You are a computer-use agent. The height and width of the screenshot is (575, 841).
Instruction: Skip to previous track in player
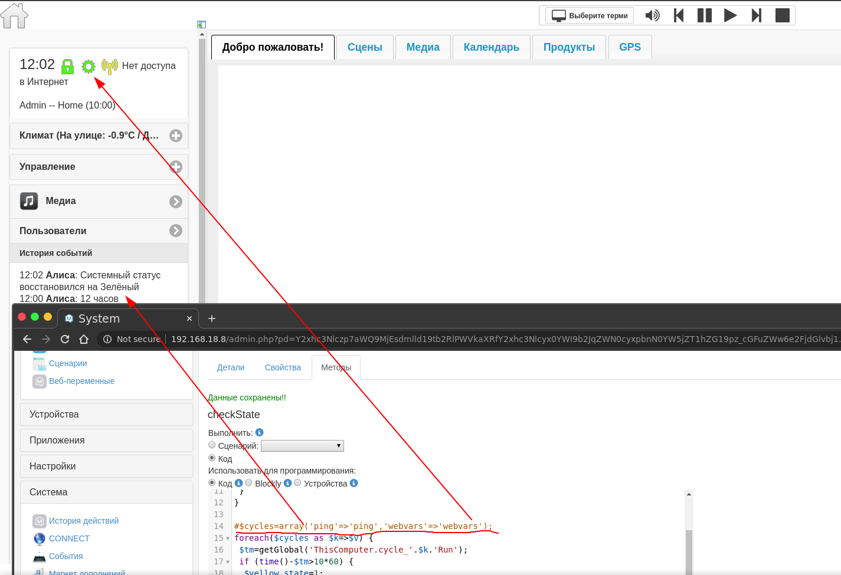click(x=679, y=15)
